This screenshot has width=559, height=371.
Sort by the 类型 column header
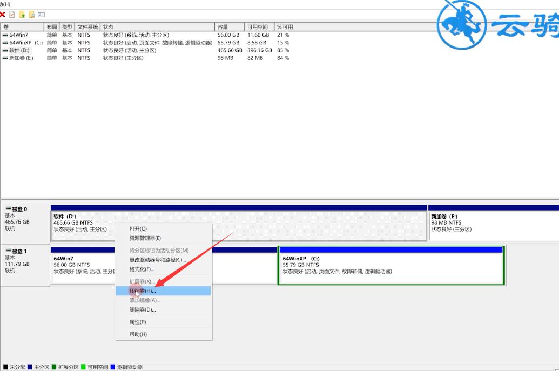[x=67, y=27]
